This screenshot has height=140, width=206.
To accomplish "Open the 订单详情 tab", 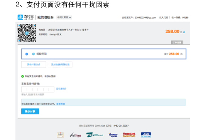I will 177,42.
